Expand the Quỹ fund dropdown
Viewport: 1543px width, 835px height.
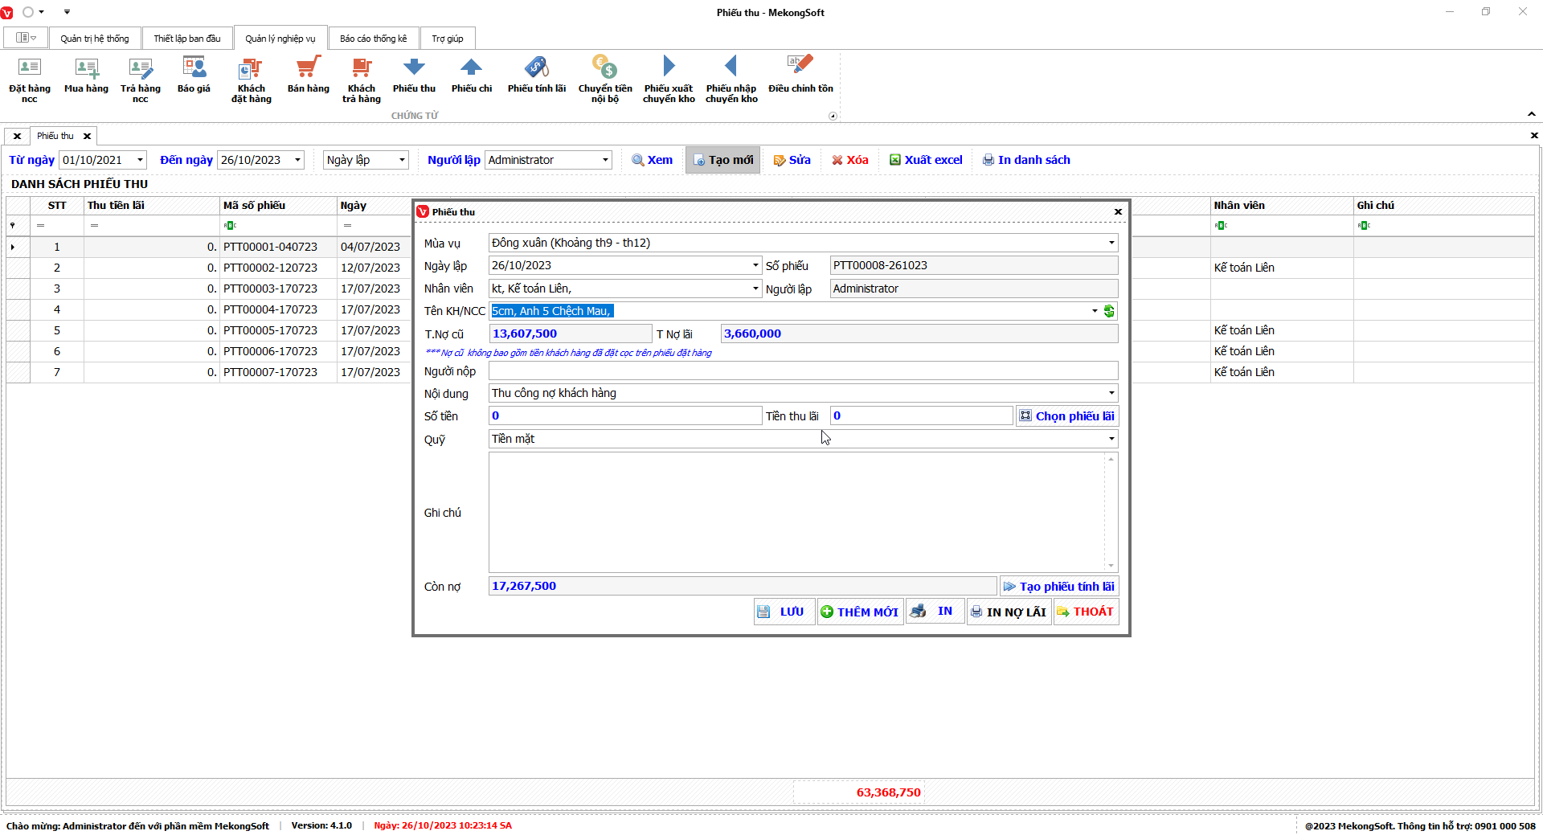[x=1111, y=439]
